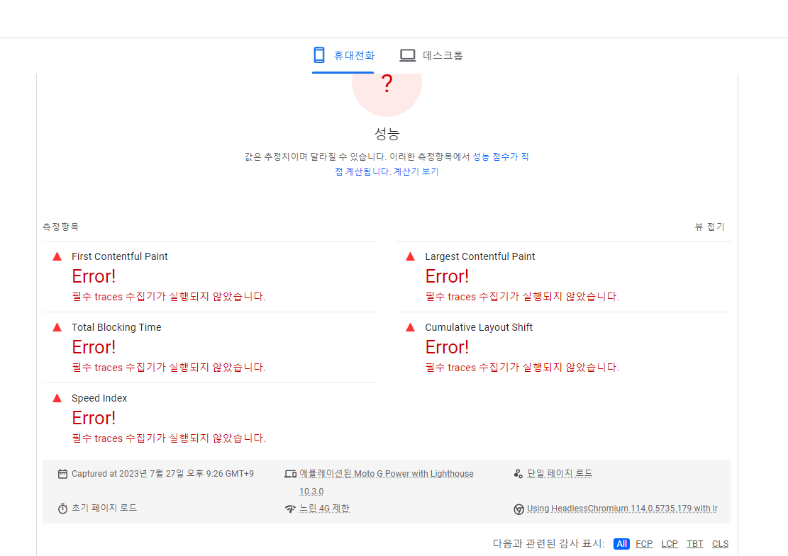788x556 pixels.
Task: Click the warning triangle beside First Contentful Paint
Action: coord(57,256)
